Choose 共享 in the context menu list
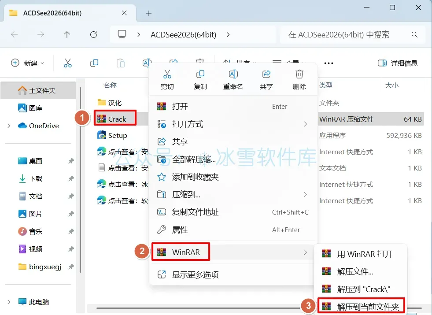Image resolution: width=432 pixels, height=315 pixels. pyautogui.click(x=233, y=142)
